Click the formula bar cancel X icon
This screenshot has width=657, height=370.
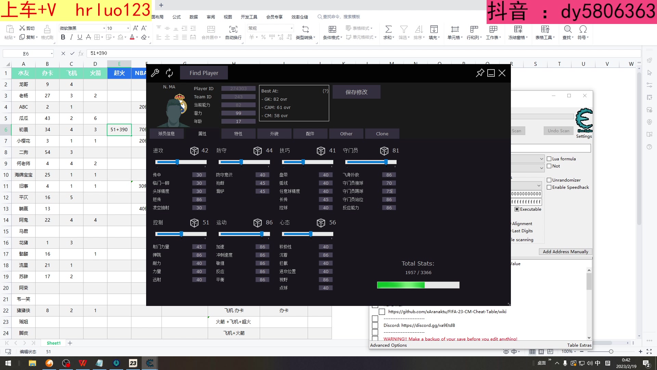(x=63, y=53)
